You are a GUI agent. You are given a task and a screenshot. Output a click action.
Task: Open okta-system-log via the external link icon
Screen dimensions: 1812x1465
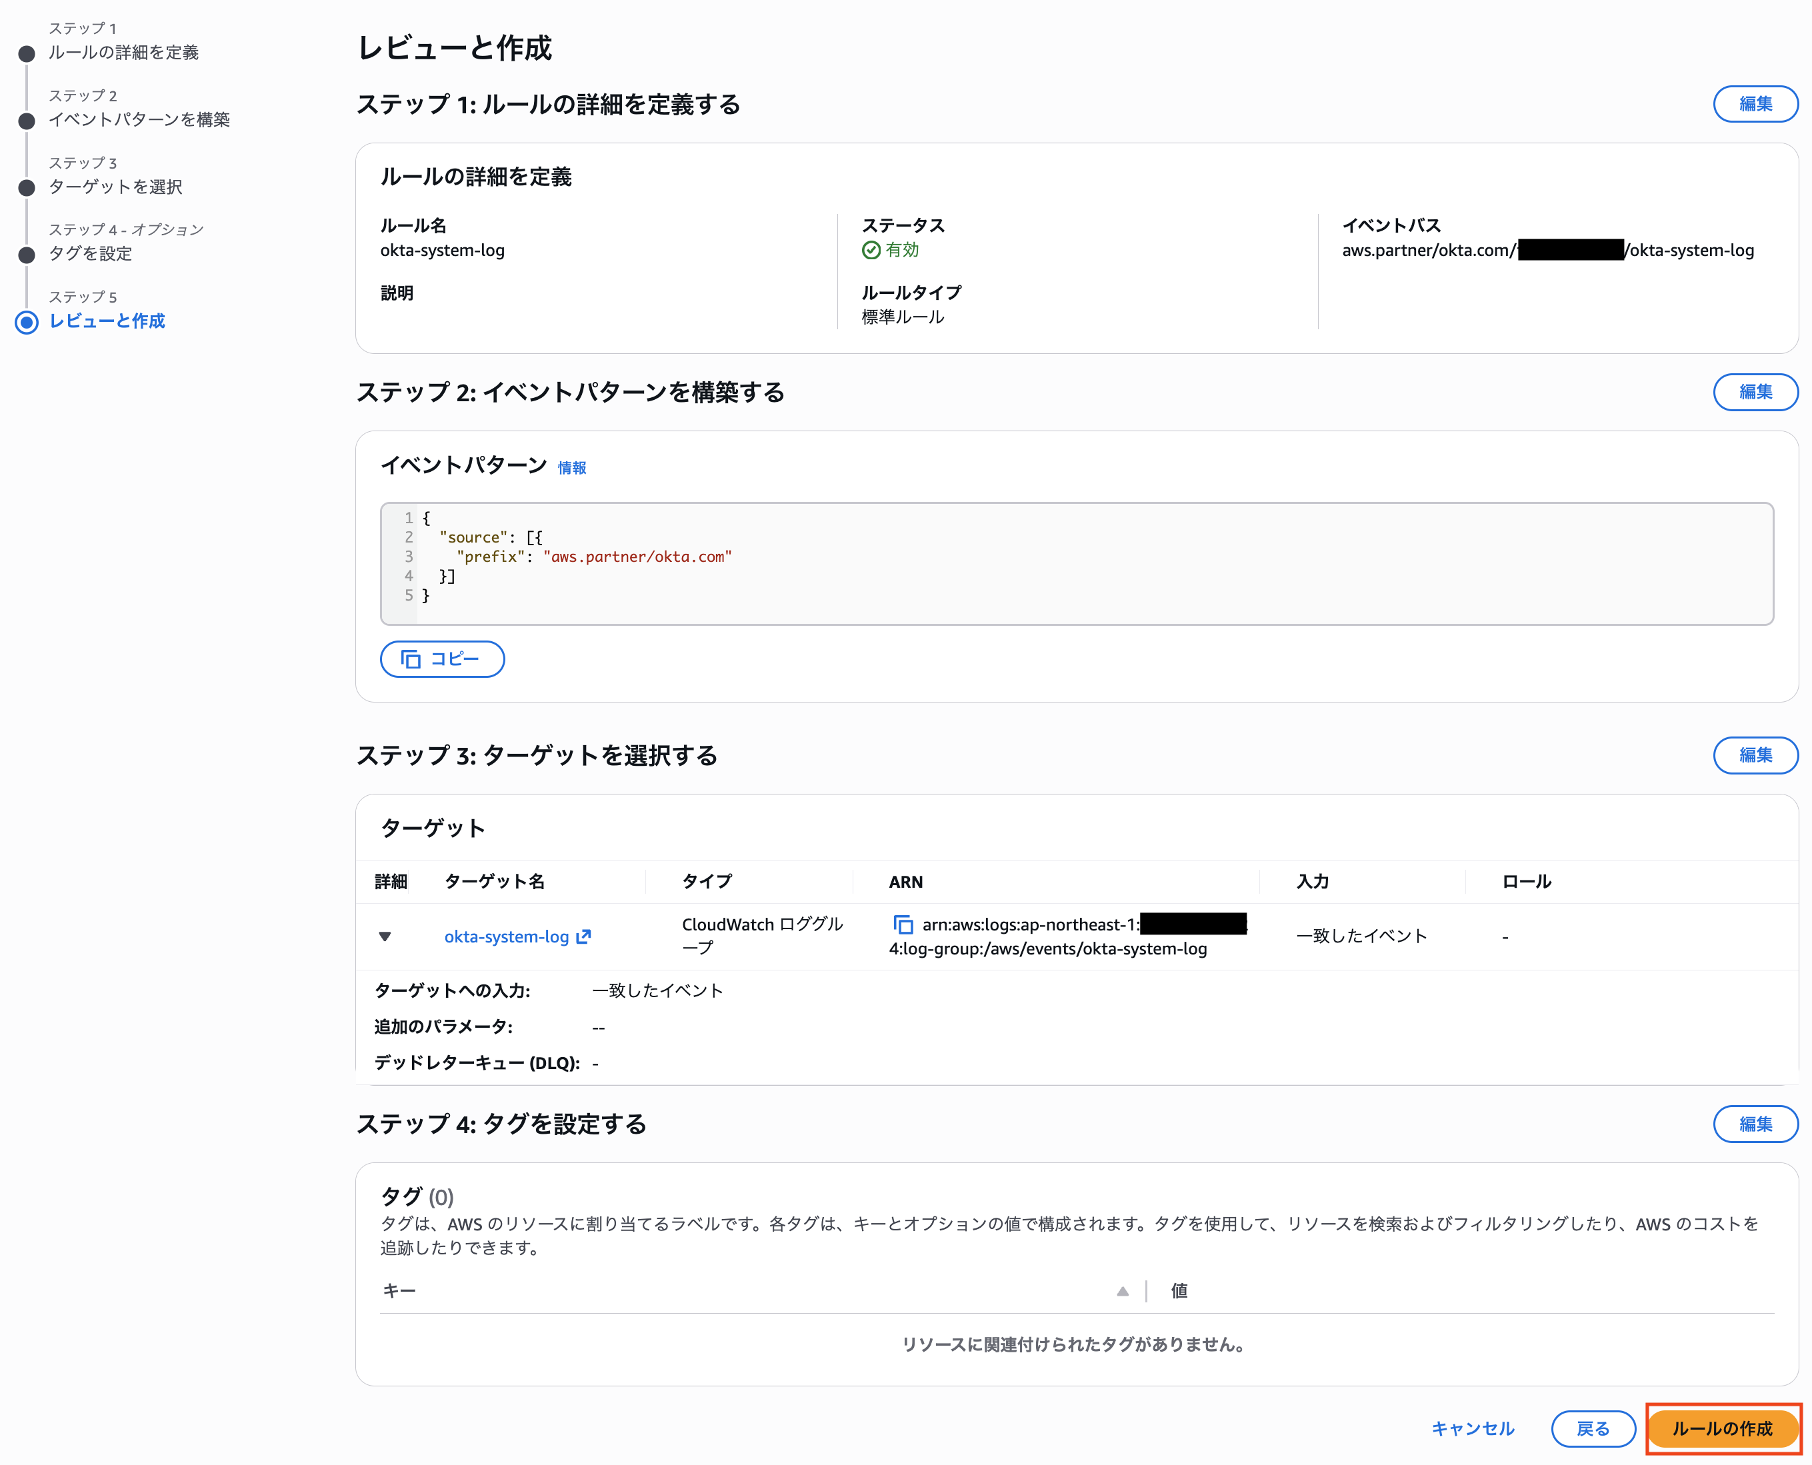coord(585,935)
